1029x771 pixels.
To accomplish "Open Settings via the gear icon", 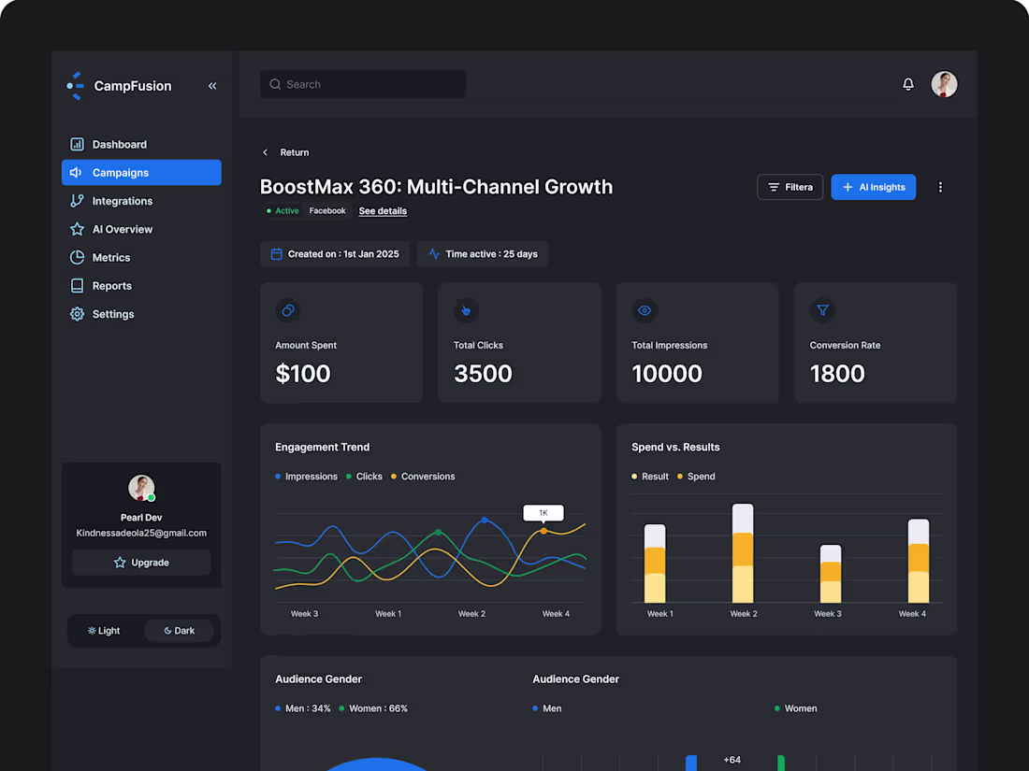I will tap(77, 314).
